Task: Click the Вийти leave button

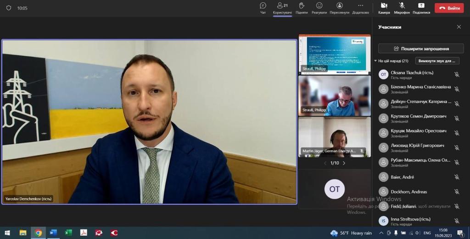Action: pos(449,8)
